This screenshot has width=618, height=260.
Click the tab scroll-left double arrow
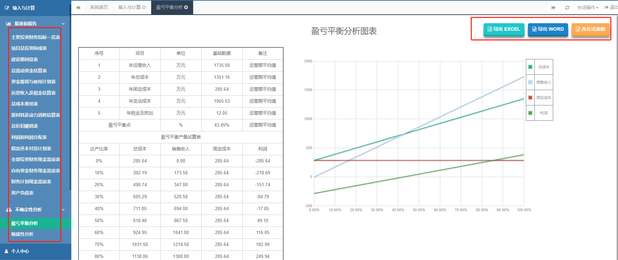tap(78, 8)
